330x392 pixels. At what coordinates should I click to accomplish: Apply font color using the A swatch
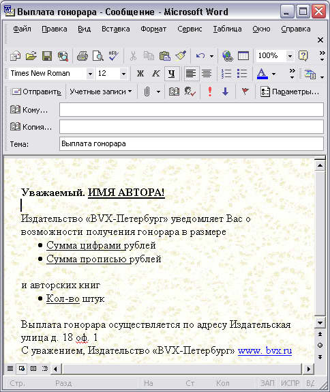tap(262, 74)
